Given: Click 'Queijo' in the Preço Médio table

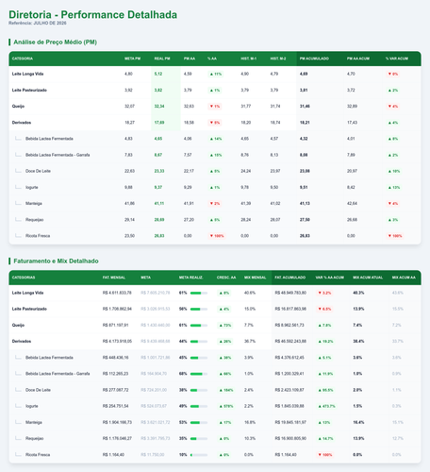Looking at the screenshot, I should point(18,107).
